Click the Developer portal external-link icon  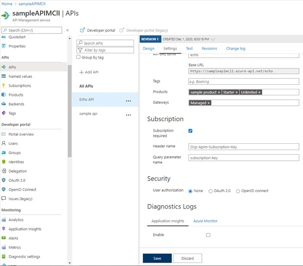(82, 30)
